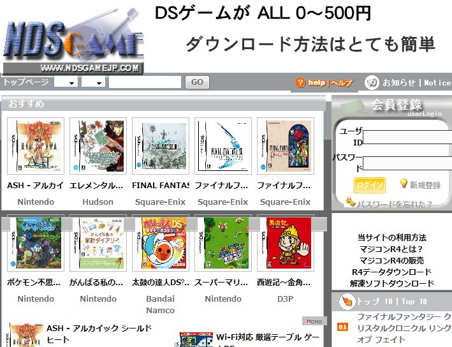The width and height of the screenshot is (452, 347).
Task: Open Wi-Fi対応 厳選テーブル ゲーム list entry
Action: click(268, 340)
